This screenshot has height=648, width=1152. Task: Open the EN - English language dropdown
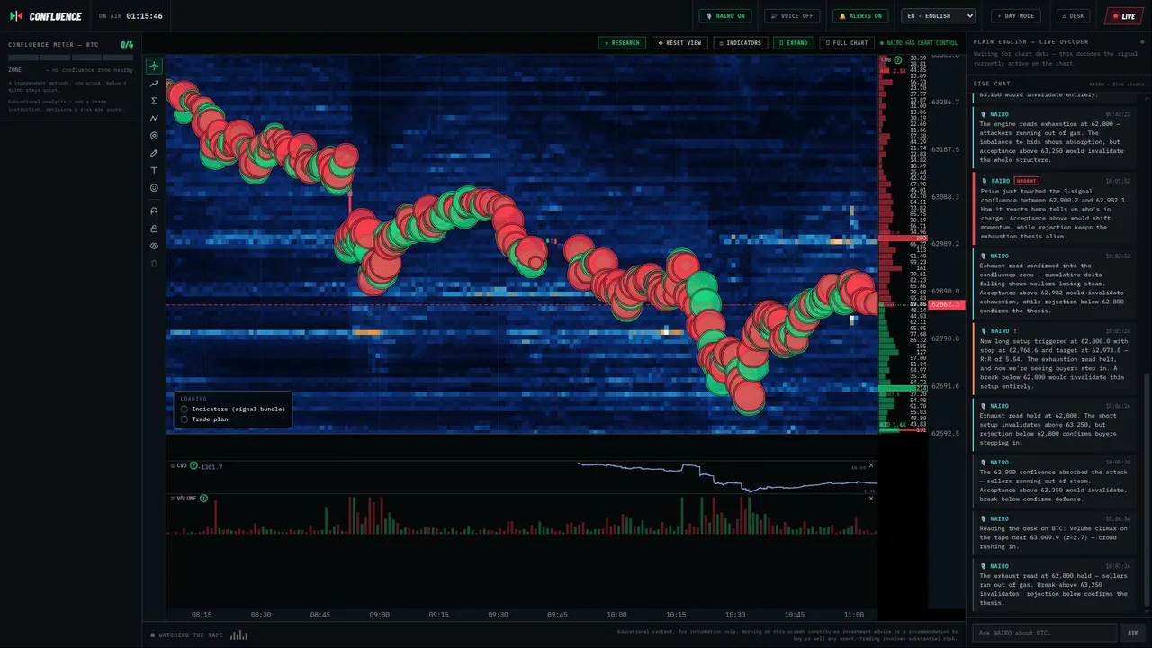click(939, 16)
